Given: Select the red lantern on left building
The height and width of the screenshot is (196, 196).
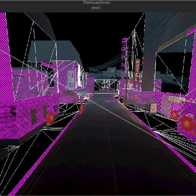Looking at the screenshot, I should coord(50,118).
